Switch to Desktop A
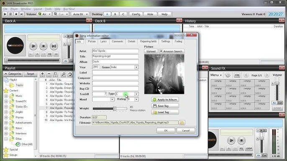Viewport: 287px width, 161px height. pos(107,14)
